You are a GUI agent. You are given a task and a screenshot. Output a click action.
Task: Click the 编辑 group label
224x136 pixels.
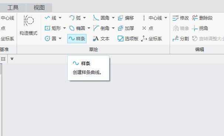[x=200, y=50]
